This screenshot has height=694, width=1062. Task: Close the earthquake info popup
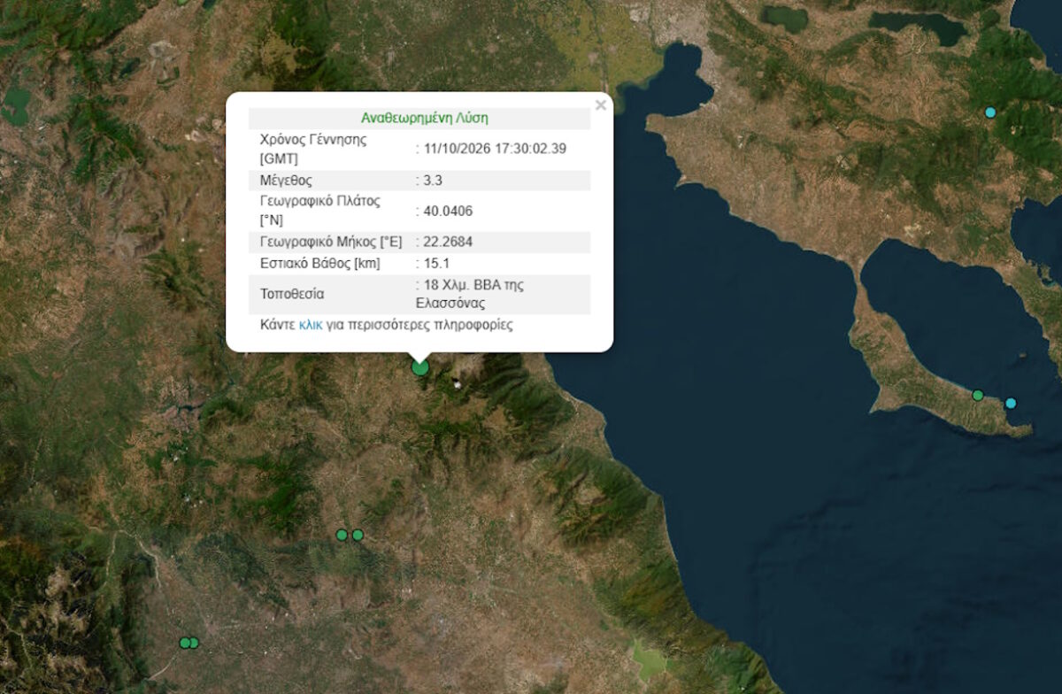tap(601, 105)
